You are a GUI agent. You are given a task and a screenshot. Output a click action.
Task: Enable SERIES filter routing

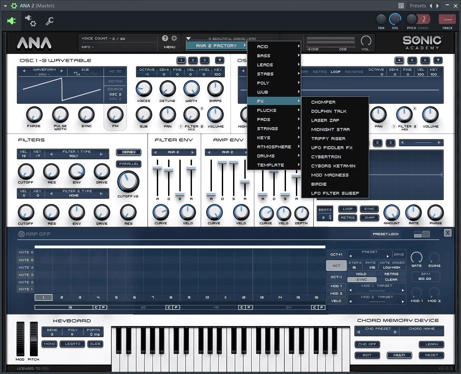pos(129,152)
